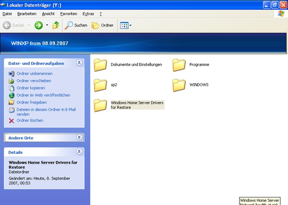The image size is (288, 205).
Task: Click the copy folder icon in task pane
Action: tap(12, 88)
